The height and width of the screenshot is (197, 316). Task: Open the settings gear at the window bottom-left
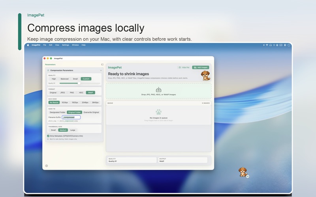(47, 166)
